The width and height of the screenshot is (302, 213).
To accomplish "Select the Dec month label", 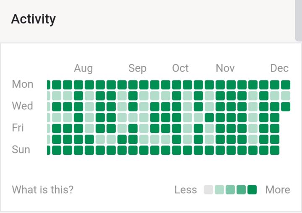I will pos(279,68).
